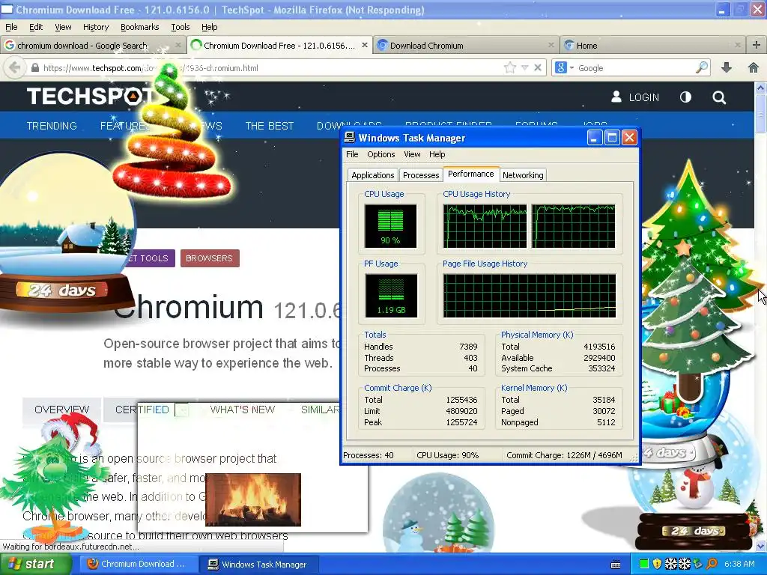Click status bar text 'Processes: 40'
767x575 pixels.
(369, 455)
